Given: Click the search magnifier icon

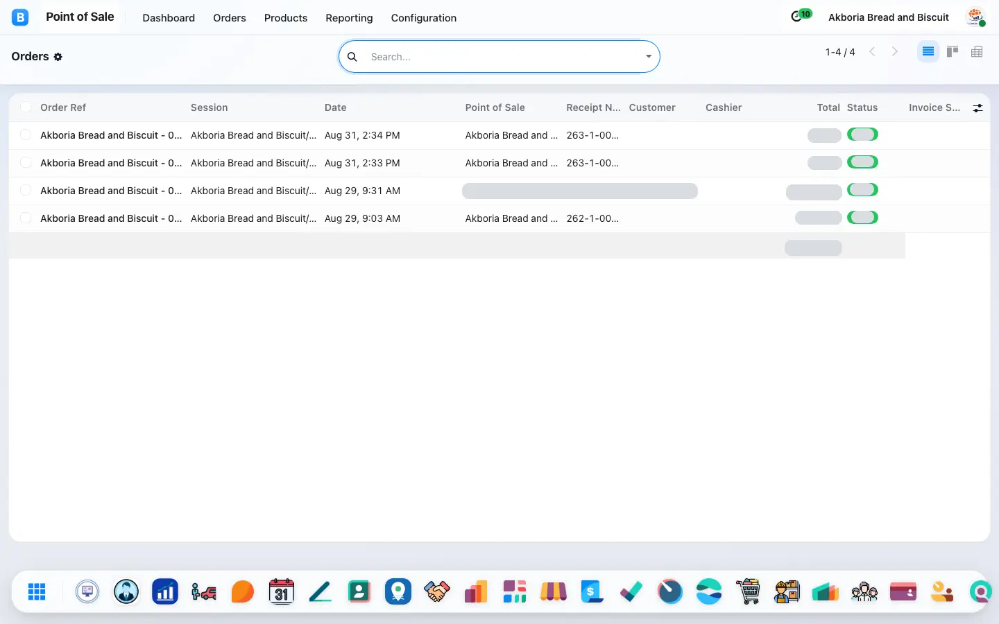Looking at the screenshot, I should point(352,57).
